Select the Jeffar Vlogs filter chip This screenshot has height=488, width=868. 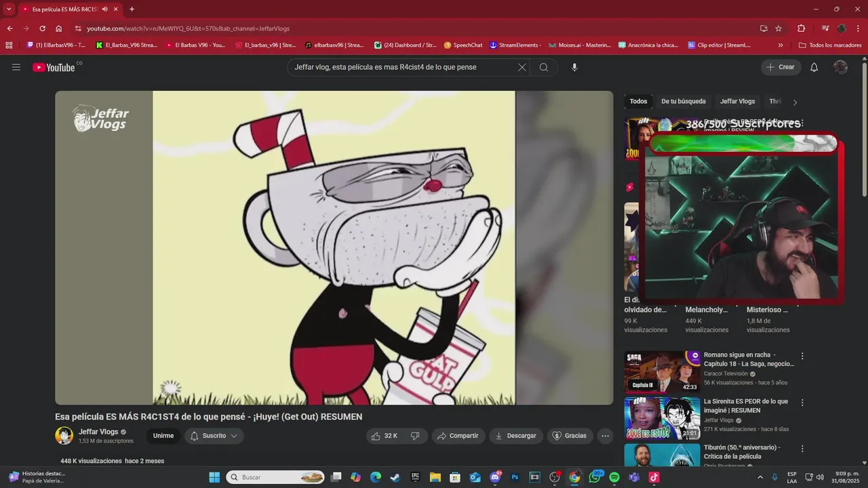click(x=737, y=102)
